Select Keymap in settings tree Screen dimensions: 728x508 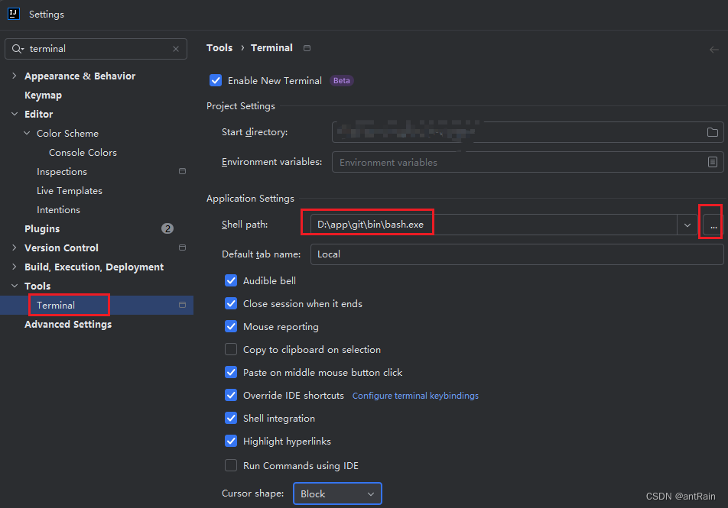coord(43,95)
